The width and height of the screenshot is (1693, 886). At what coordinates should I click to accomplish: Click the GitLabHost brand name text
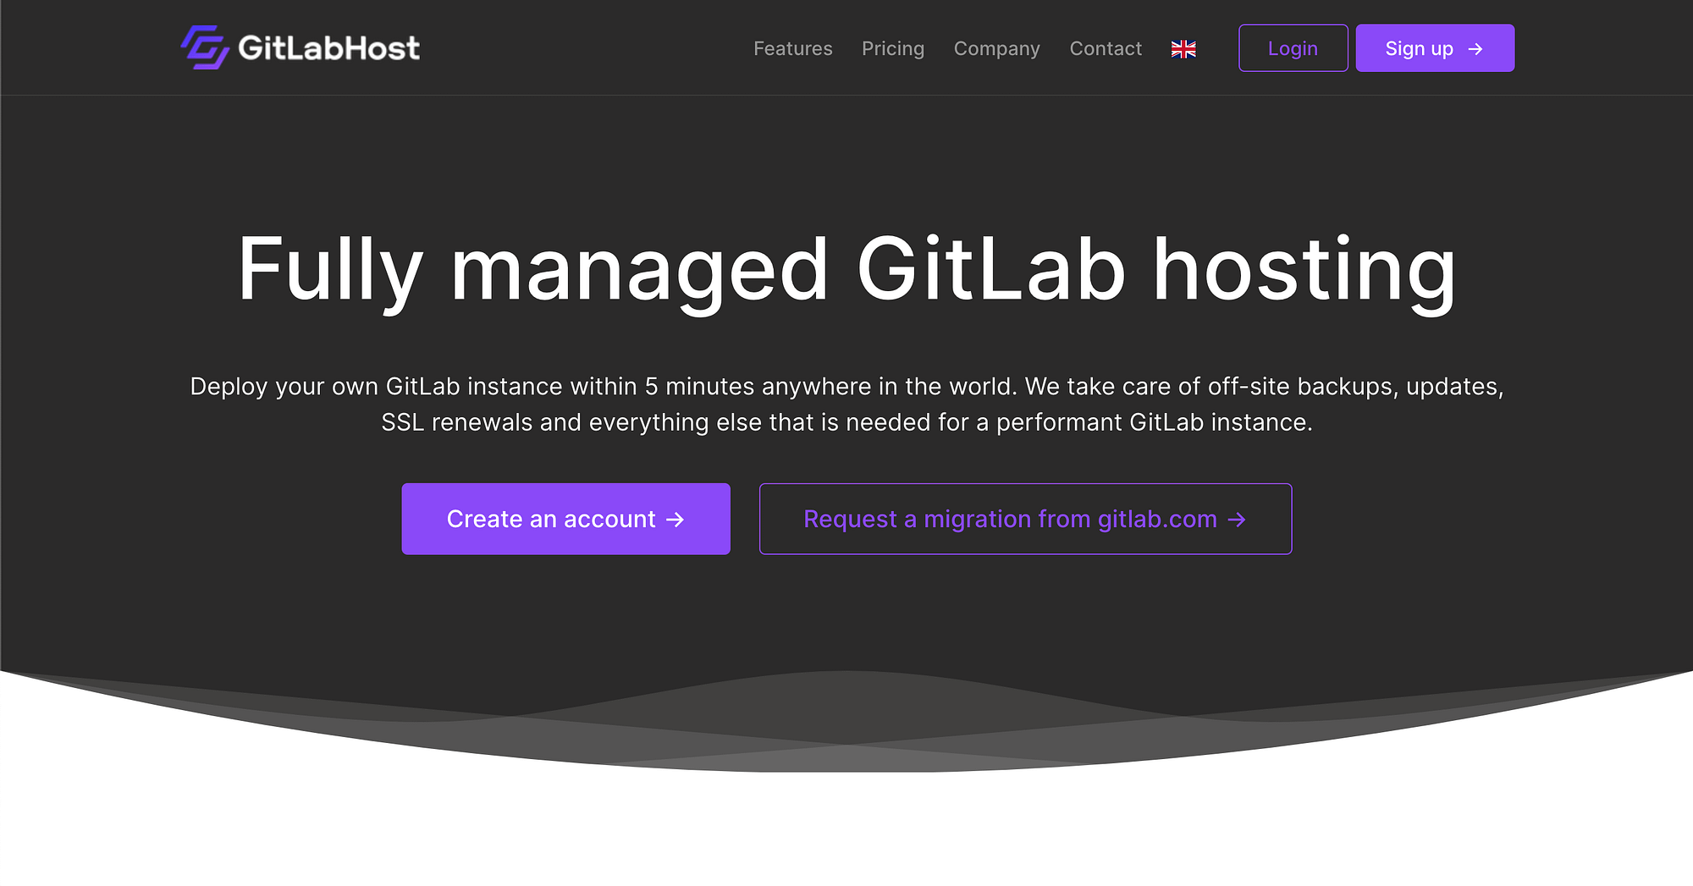point(328,48)
